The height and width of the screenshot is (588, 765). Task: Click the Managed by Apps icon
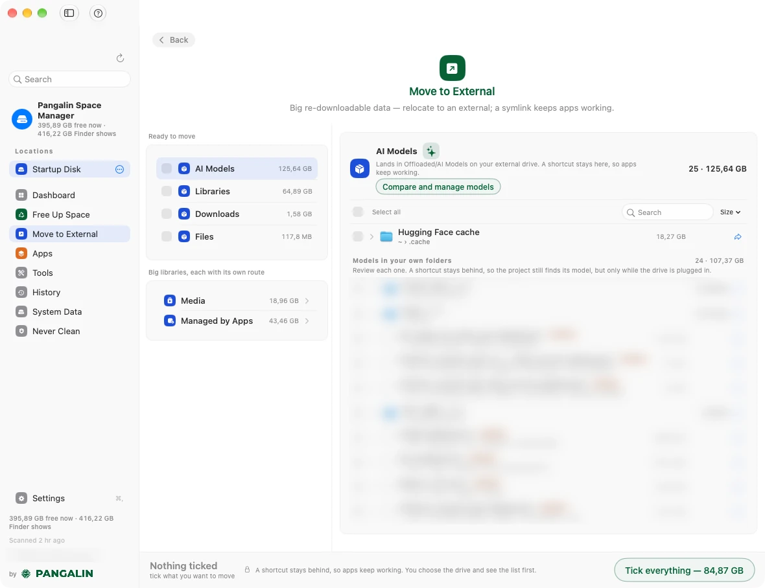[170, 321]
